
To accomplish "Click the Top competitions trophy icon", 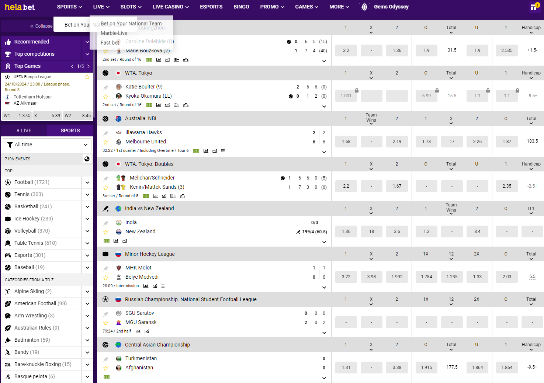I will [x=8, y=54].
